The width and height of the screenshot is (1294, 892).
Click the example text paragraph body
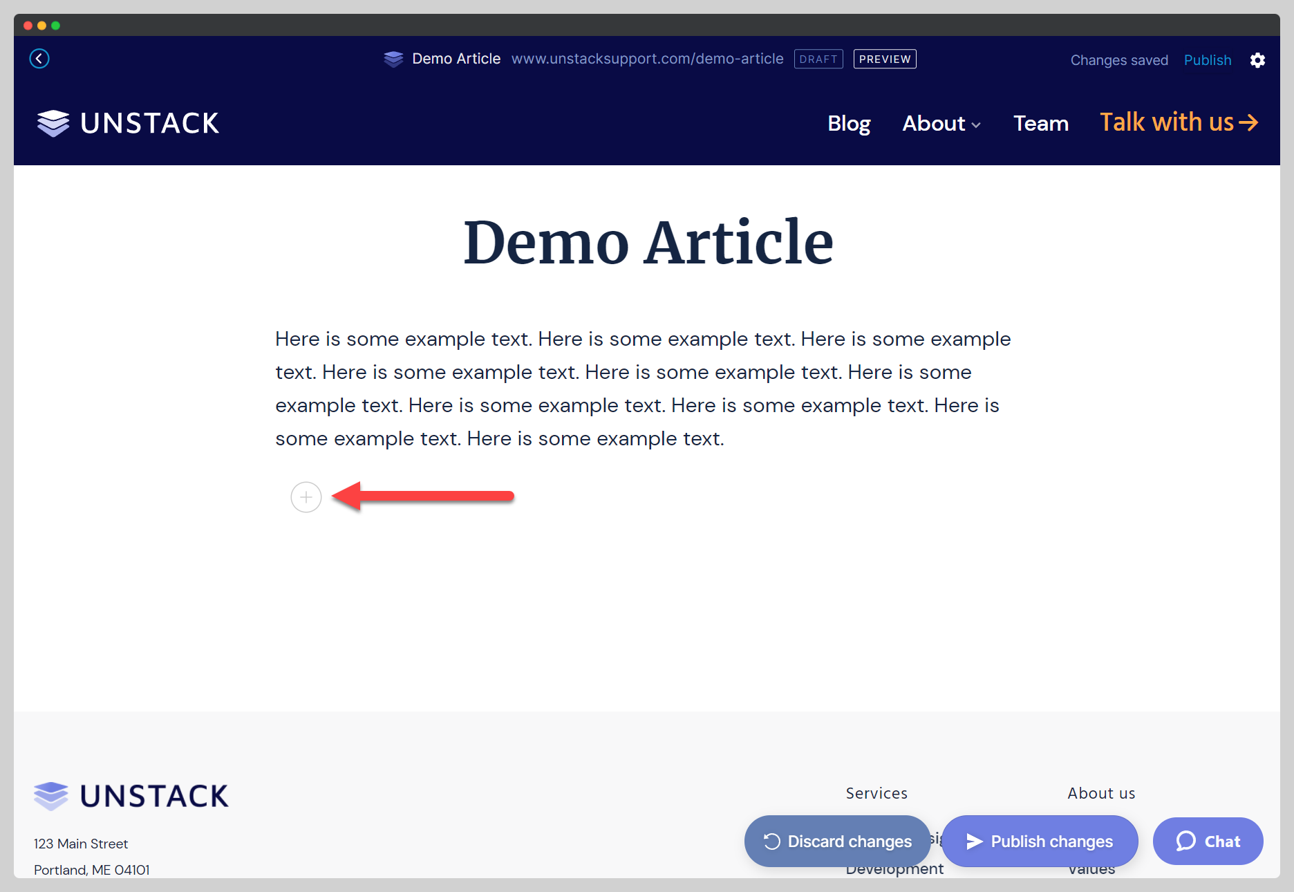point(643,389)
